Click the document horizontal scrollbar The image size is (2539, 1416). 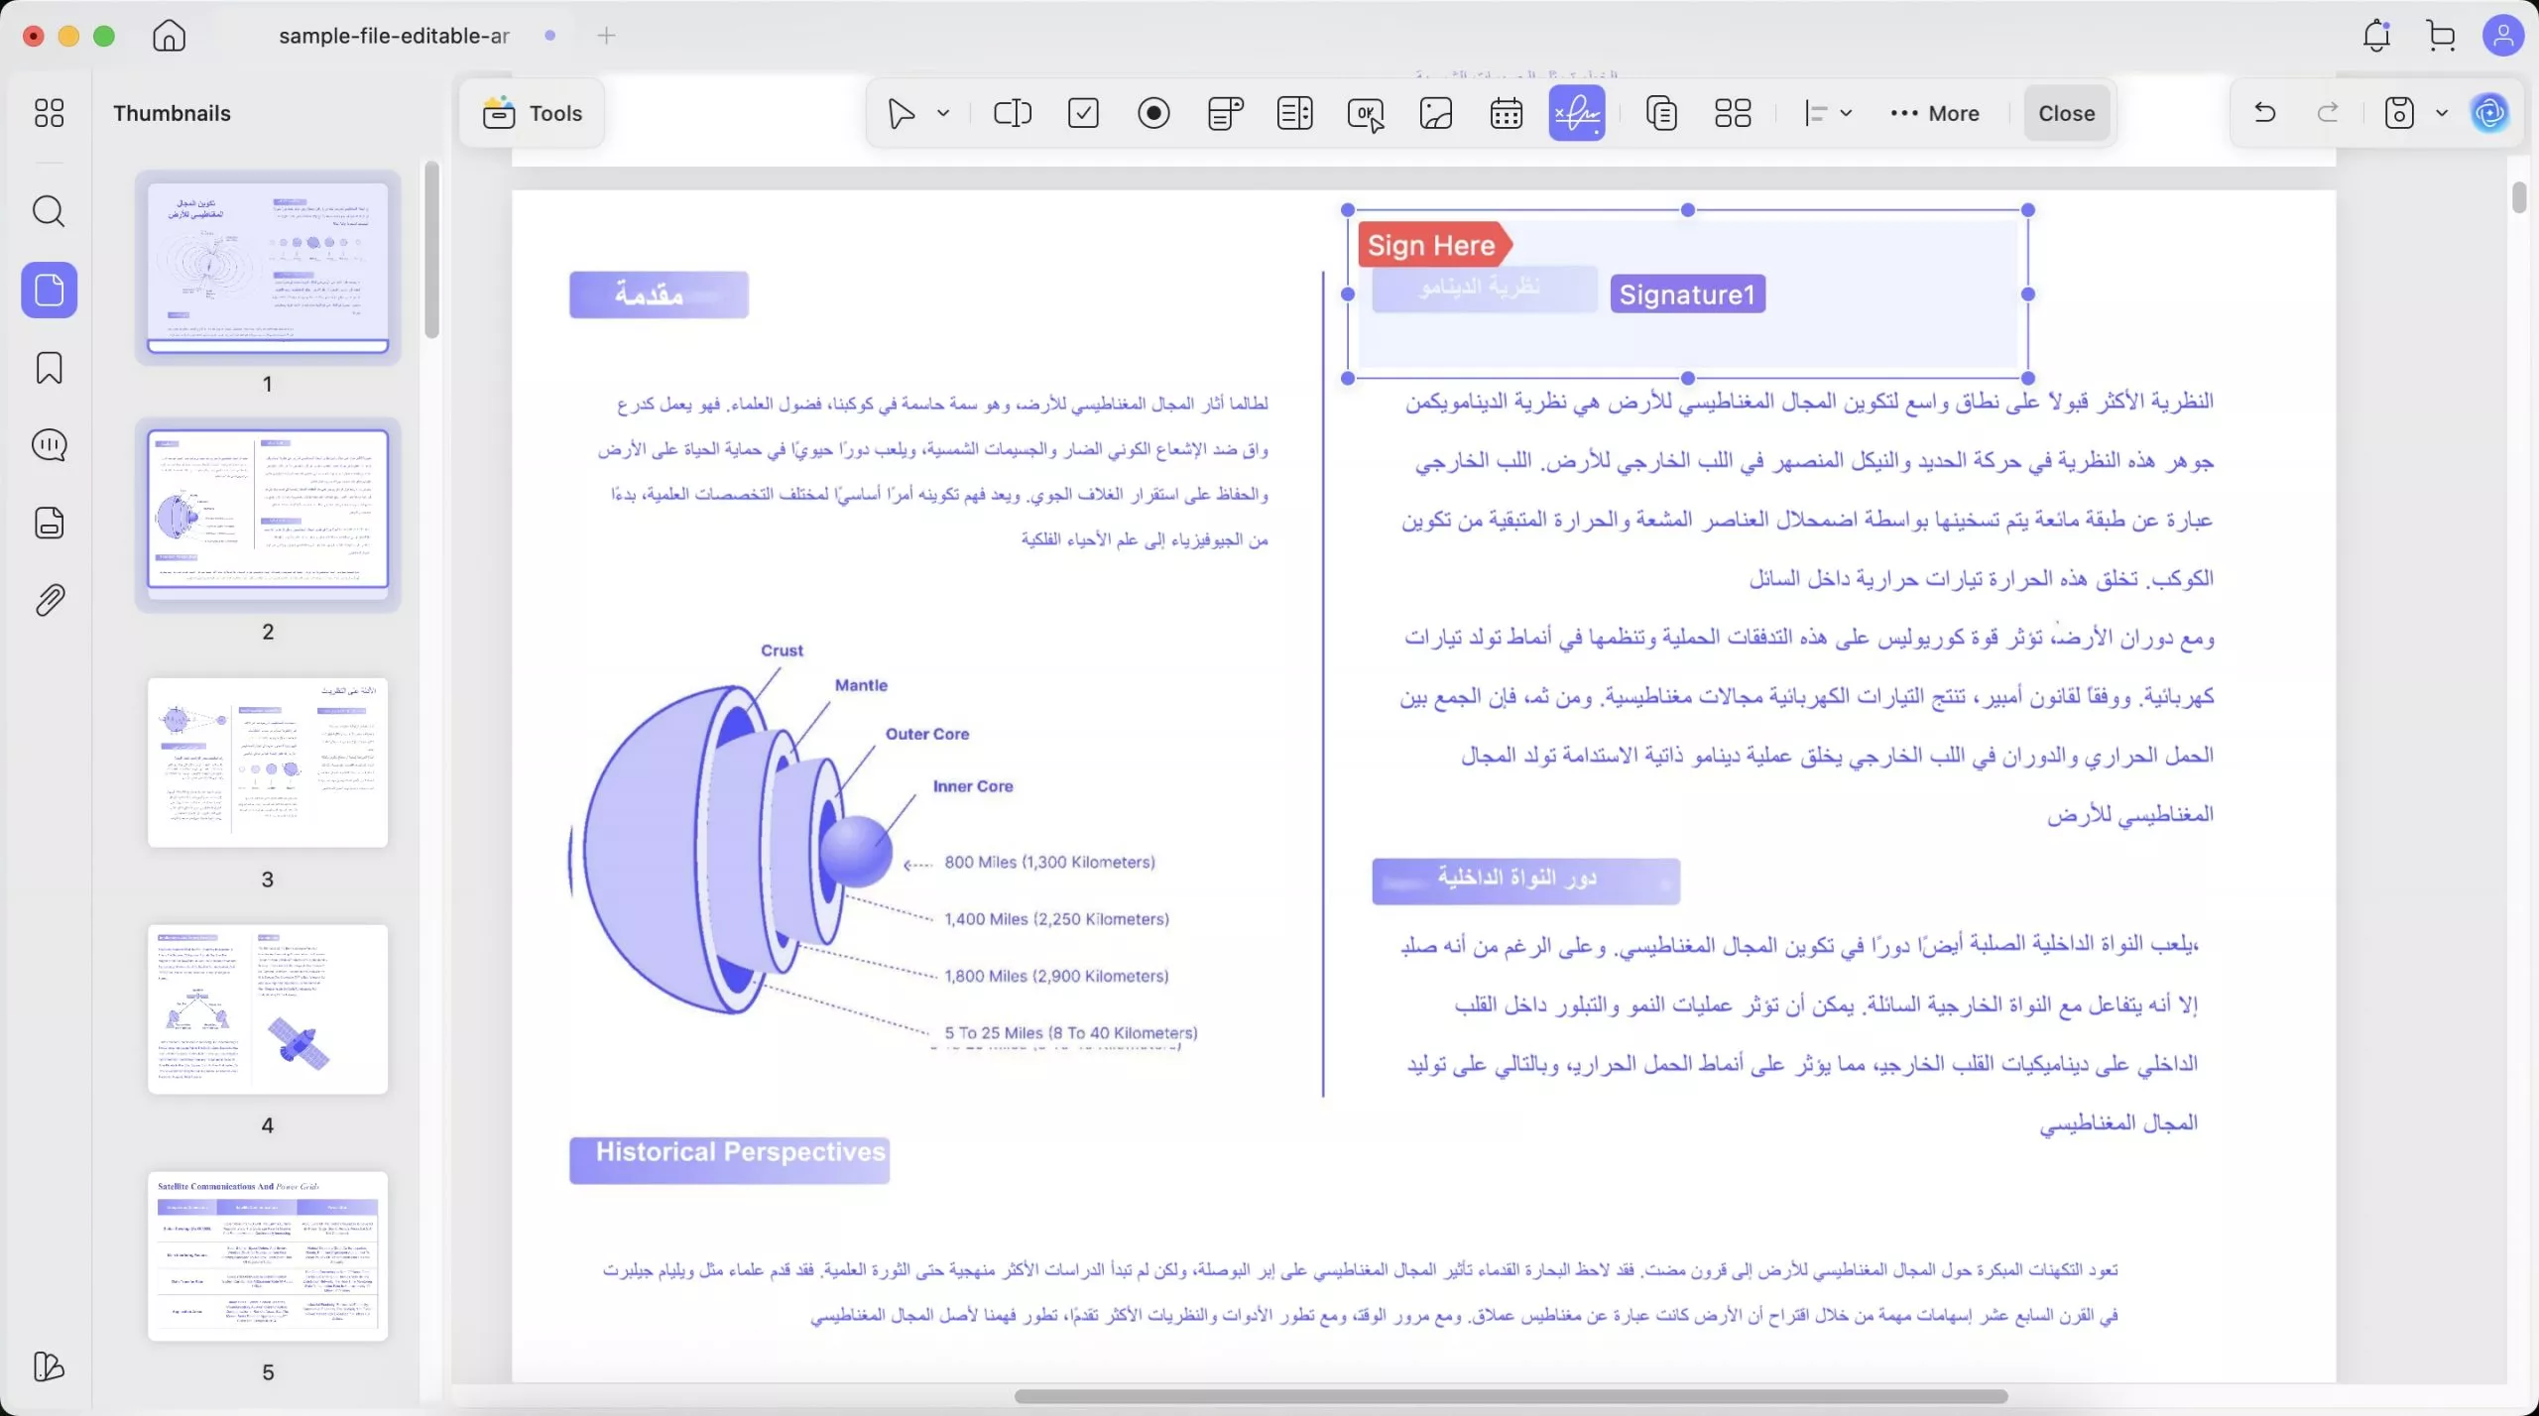(x=1511, y=1396)
